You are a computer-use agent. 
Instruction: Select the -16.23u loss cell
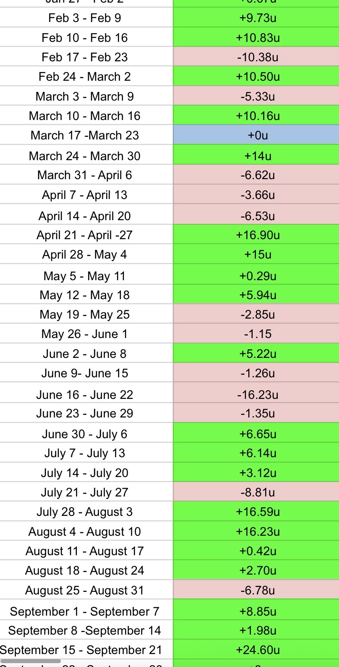tap(257, 395)
